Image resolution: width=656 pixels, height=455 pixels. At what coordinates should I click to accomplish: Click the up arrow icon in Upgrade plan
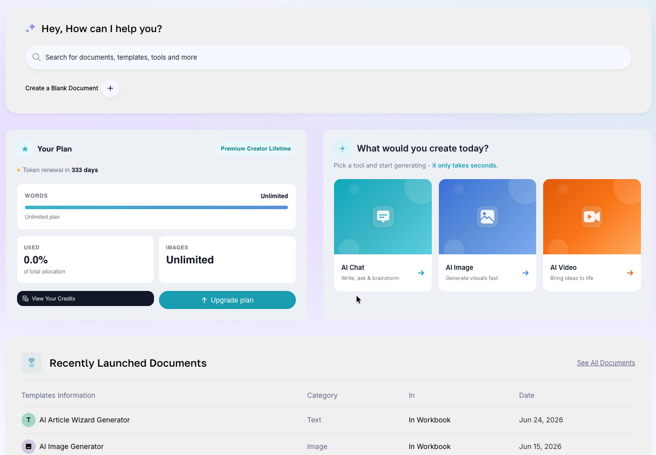coord(204,300)
